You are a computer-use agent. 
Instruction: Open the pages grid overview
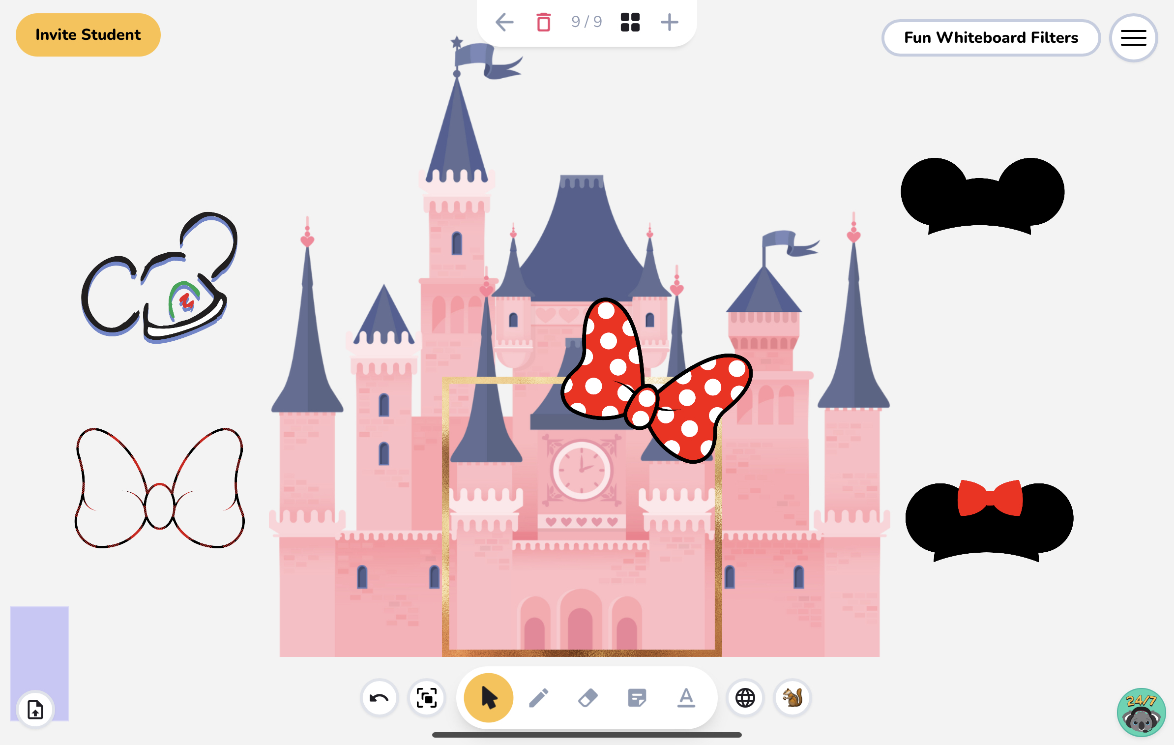click(630, 22)
